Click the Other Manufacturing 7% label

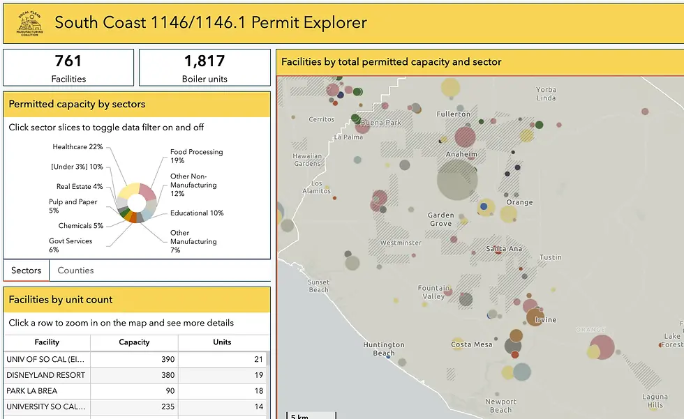193,241
